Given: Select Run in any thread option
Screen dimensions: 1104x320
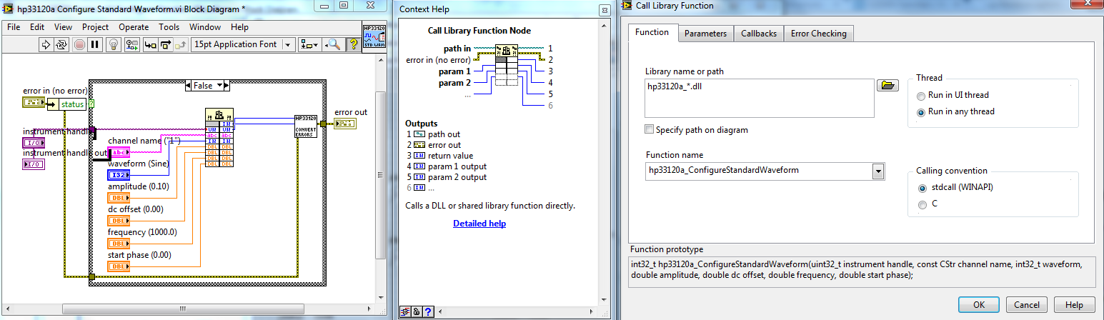Looking at the screenshot, I should (x=955, y=111).
